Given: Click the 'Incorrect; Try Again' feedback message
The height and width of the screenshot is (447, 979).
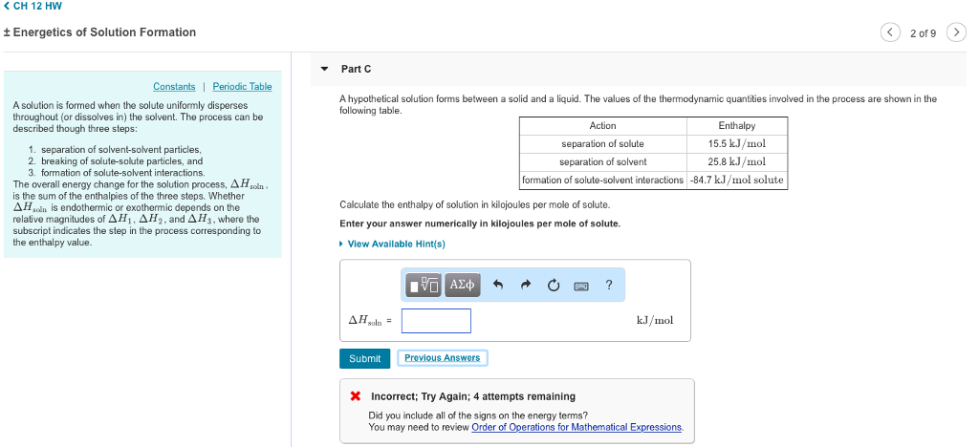Looking at the screenshot, I should [473, 396].
